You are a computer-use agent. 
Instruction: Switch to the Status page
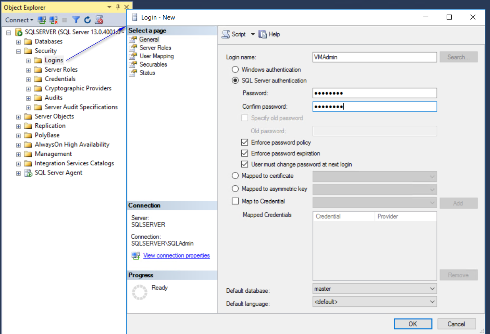[147, 73]
